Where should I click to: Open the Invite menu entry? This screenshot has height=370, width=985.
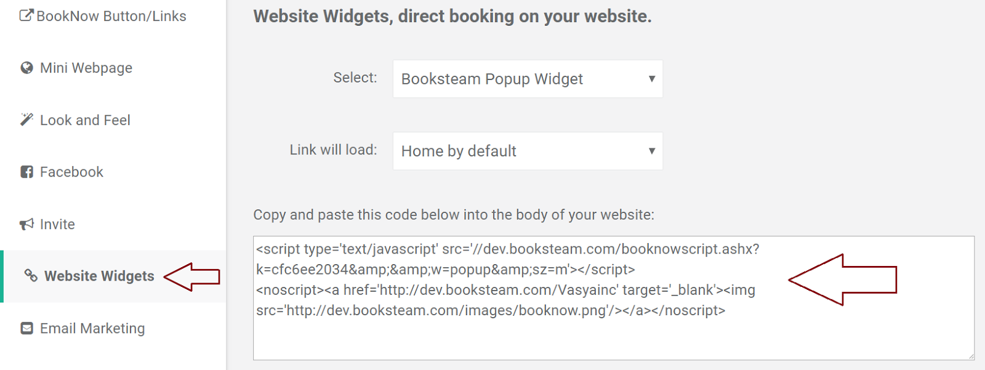coord(57,224)
